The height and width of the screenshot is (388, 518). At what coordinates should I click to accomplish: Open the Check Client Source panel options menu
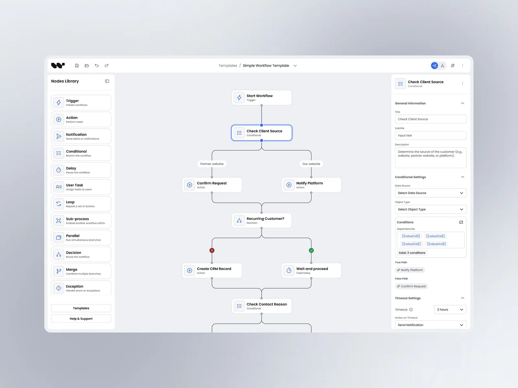coord(463,83)
